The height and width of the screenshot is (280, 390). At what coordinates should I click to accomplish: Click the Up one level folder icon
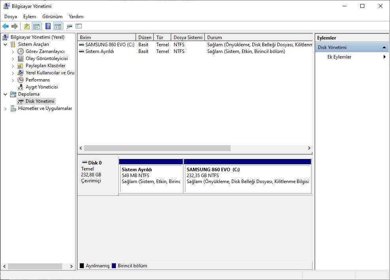27,26
